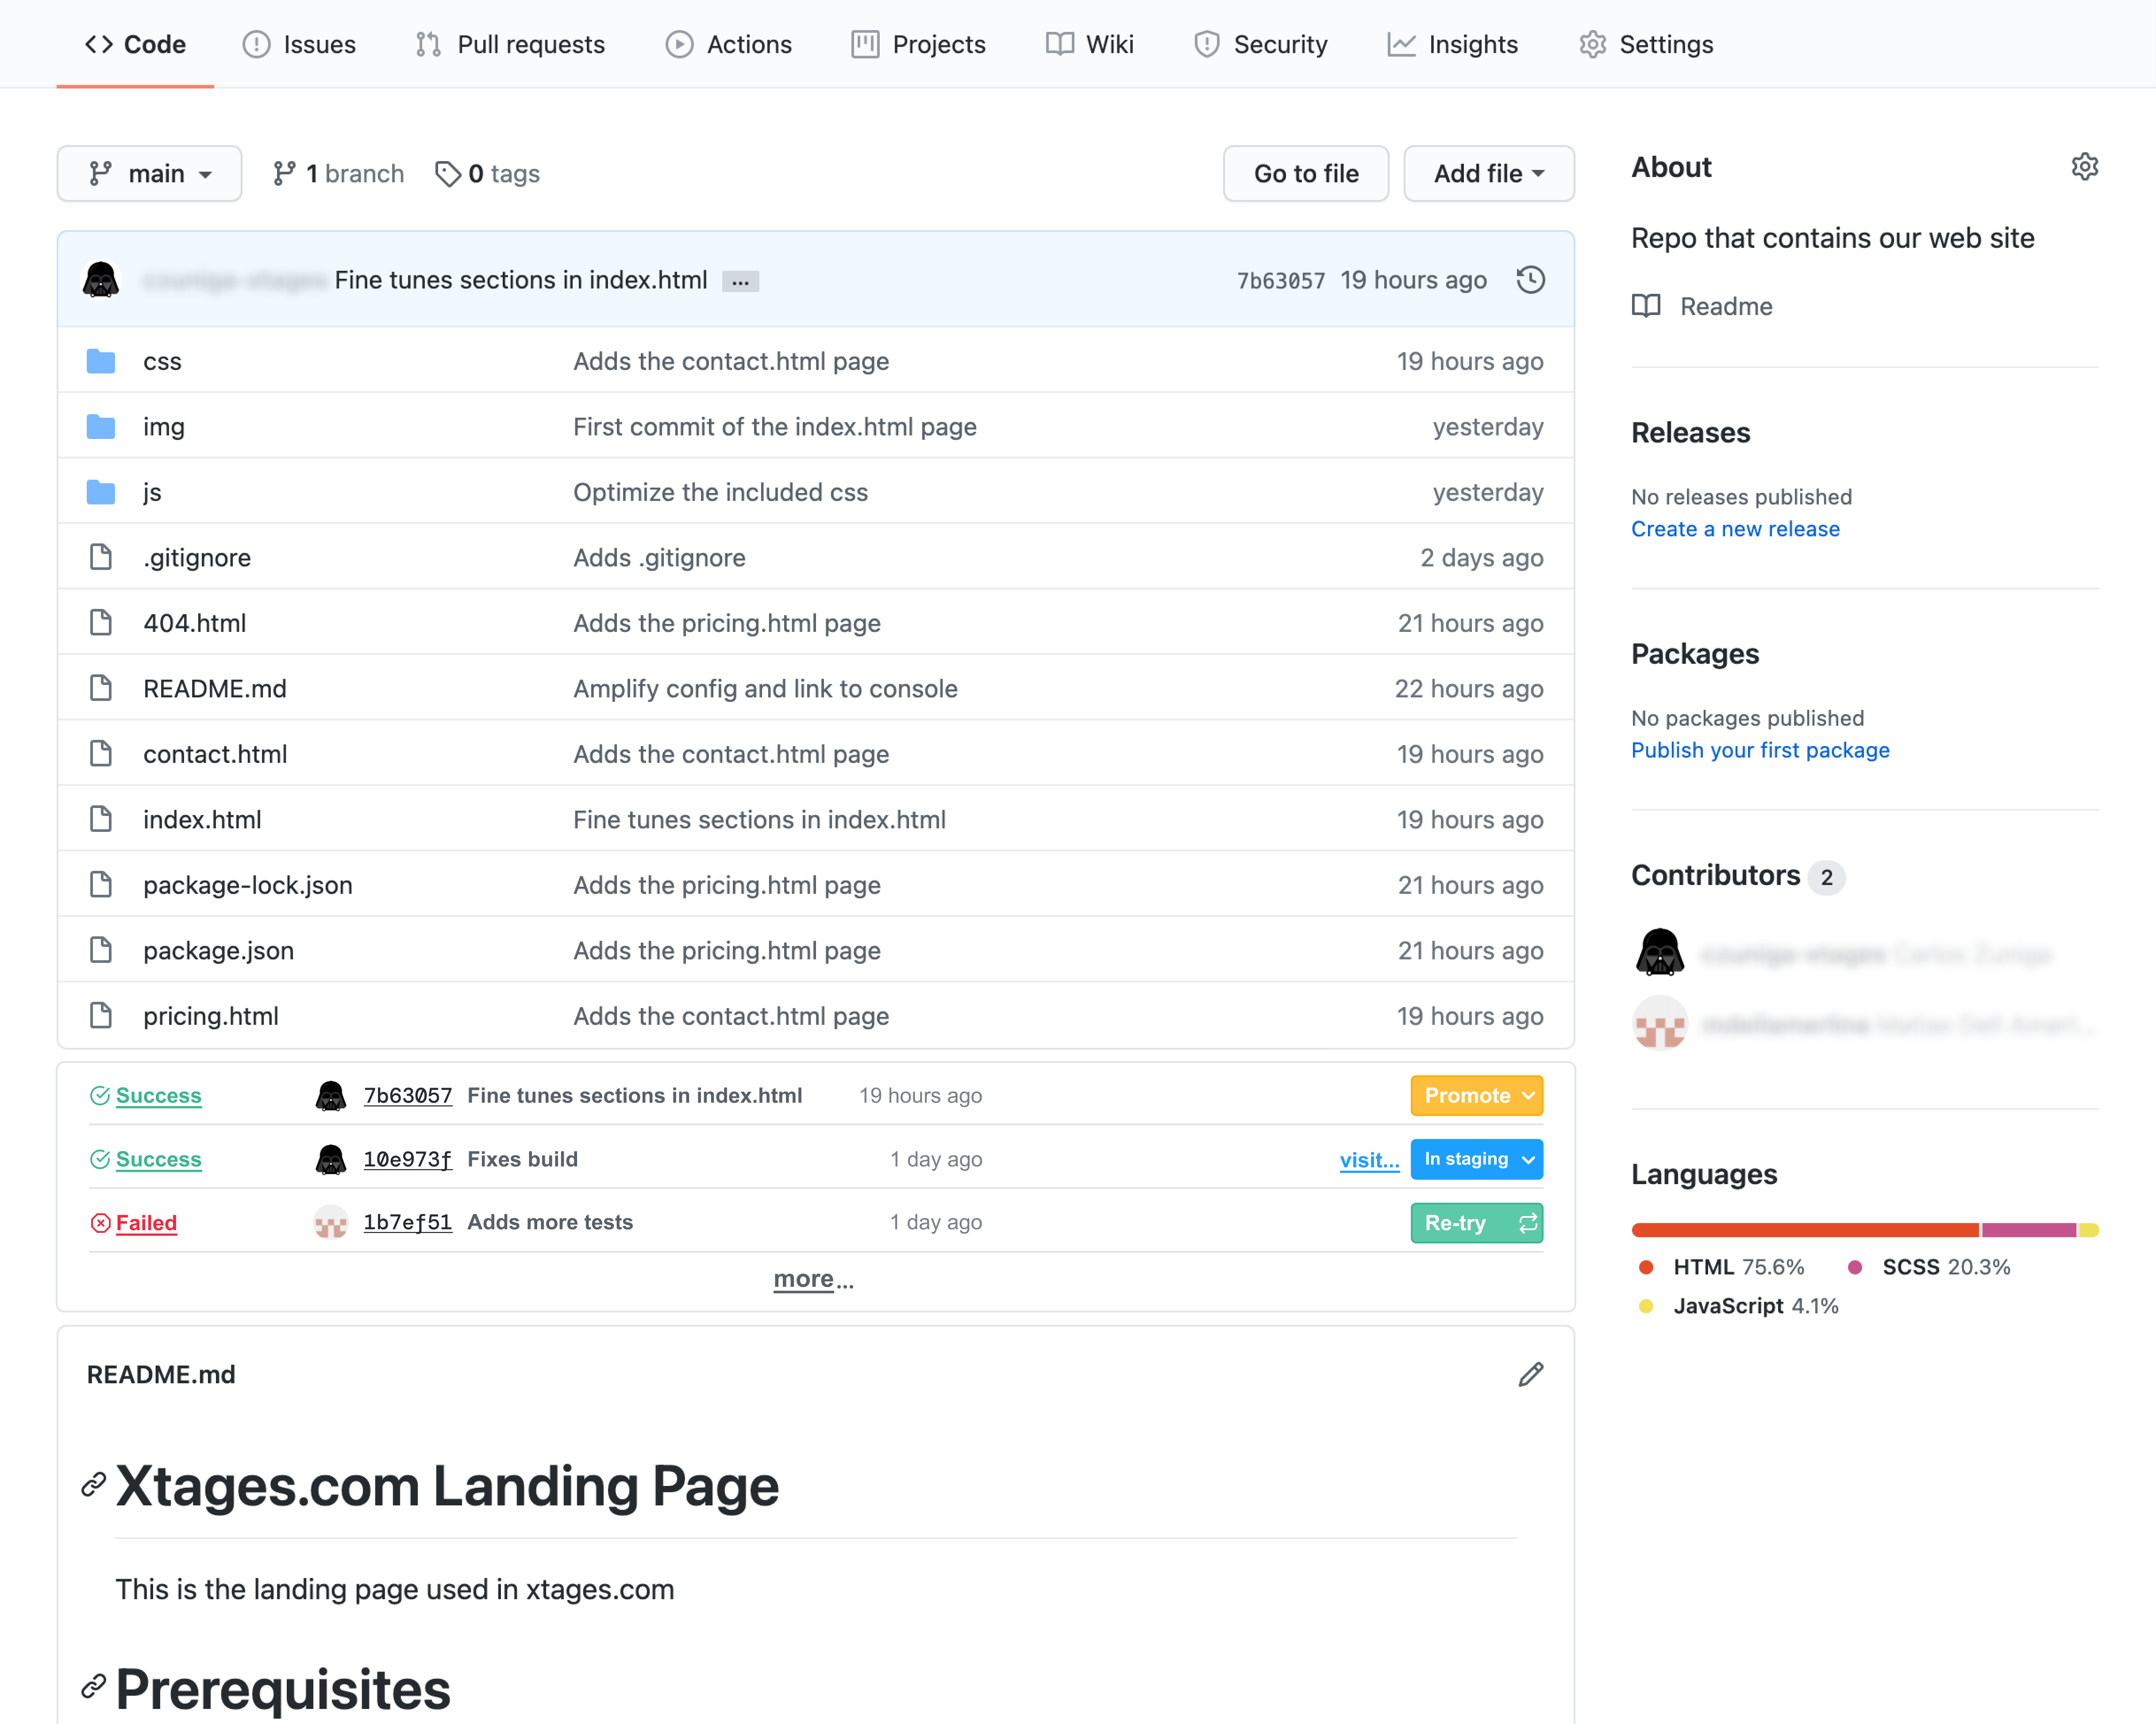Click the Go to file button
2156x1724 pixels.
(1305, 174)
